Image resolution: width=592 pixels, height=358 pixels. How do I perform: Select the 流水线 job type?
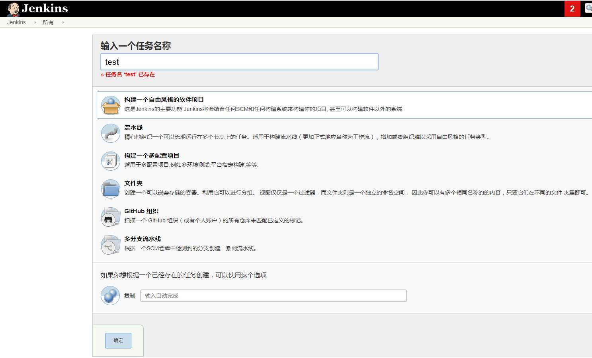click(133, 128)
